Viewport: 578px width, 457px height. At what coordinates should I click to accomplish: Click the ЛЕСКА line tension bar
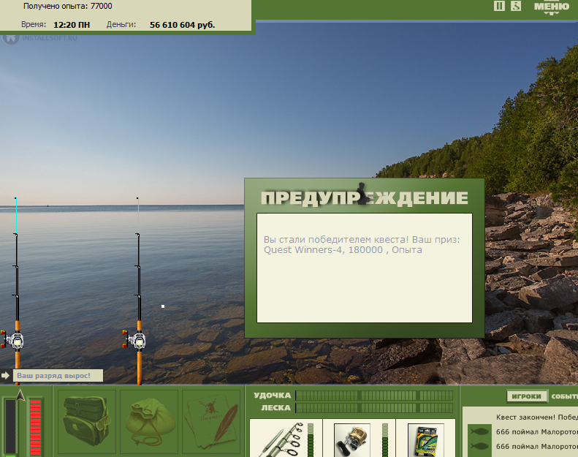click(x=374, y=408)
